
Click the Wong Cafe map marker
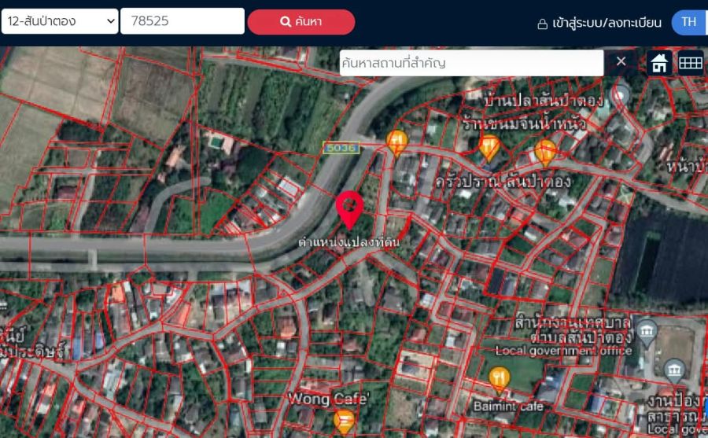coord(344,421)
